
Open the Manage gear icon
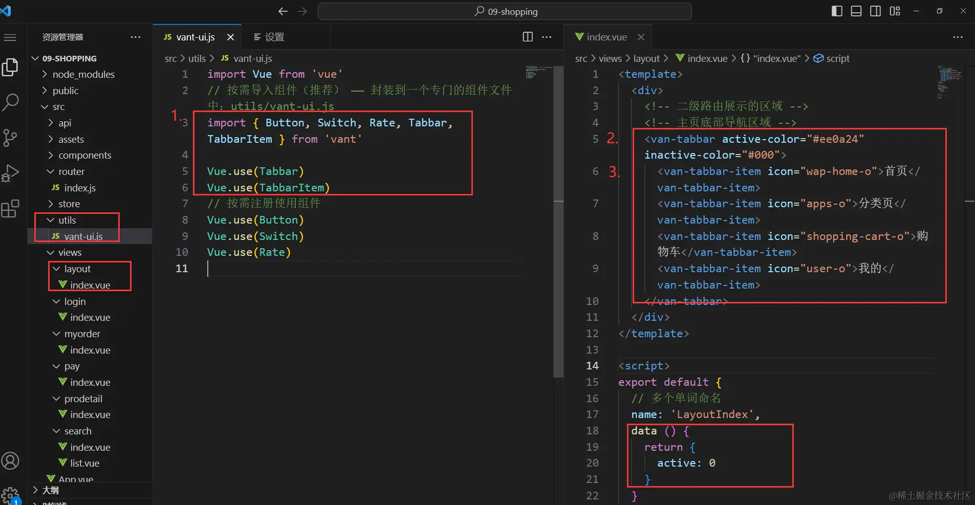10,495
